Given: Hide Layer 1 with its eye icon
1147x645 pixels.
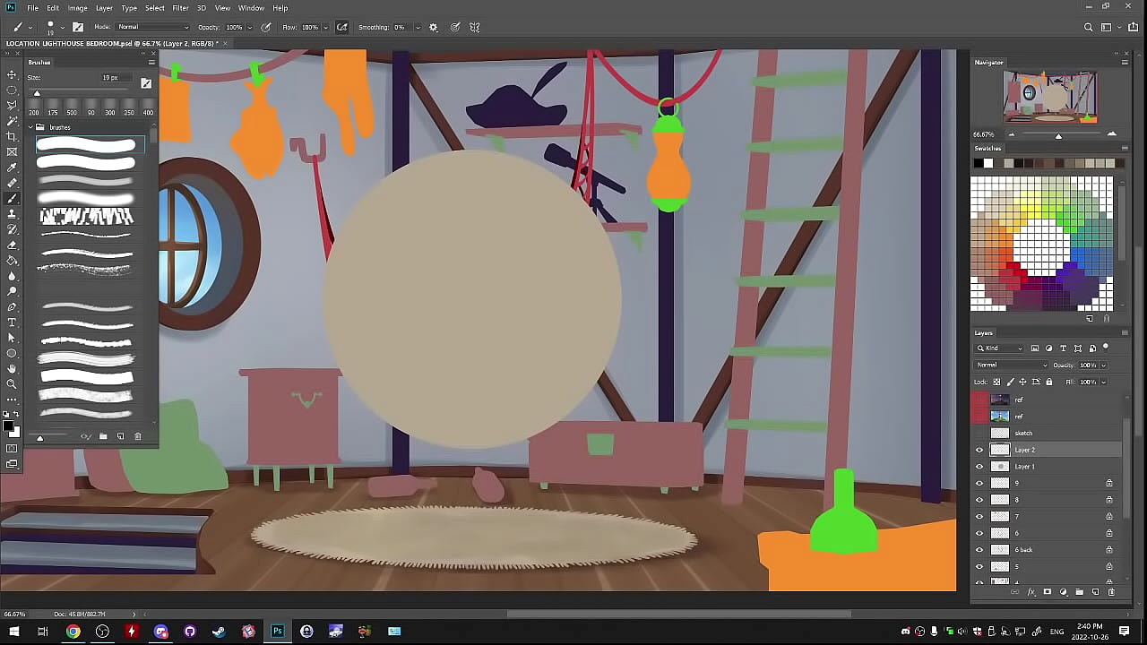Looking at the screenshot, I should tap(979, 467).
